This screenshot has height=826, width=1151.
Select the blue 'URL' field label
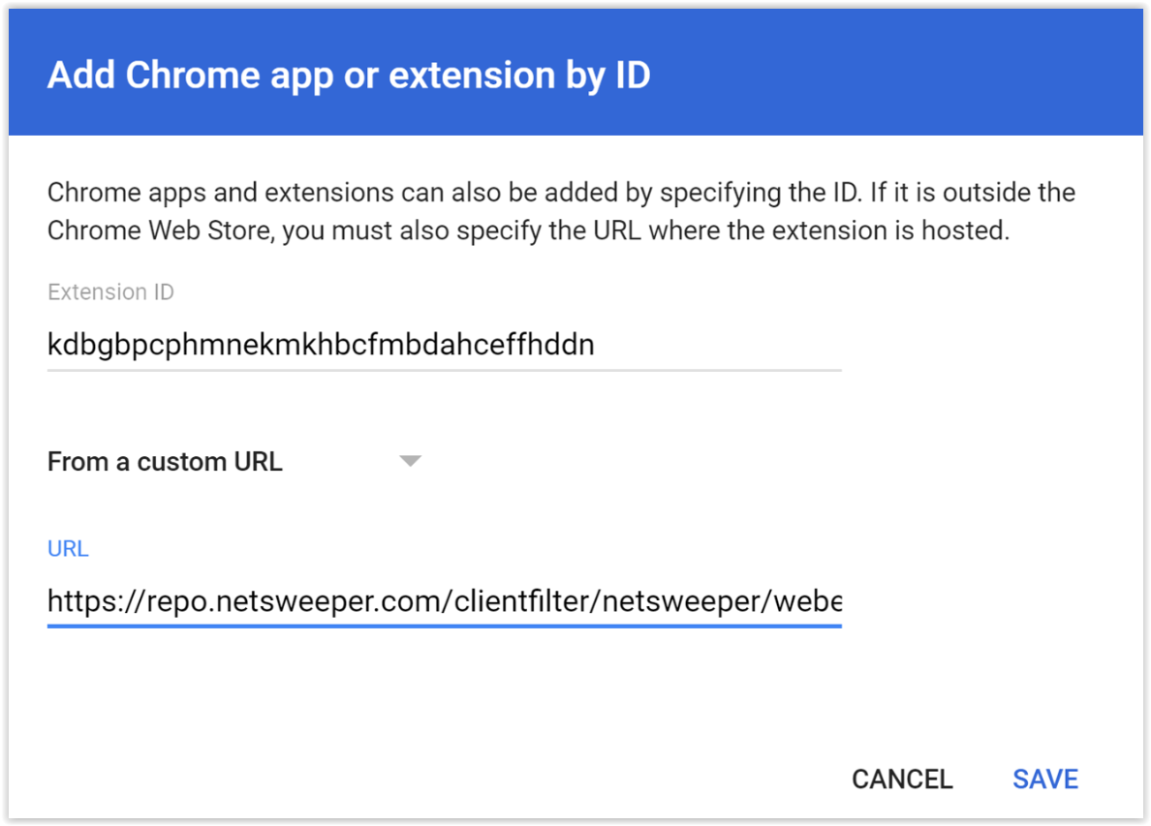68,549
